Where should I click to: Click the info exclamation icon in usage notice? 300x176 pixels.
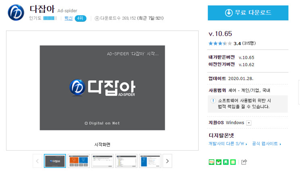coord(213,101)
